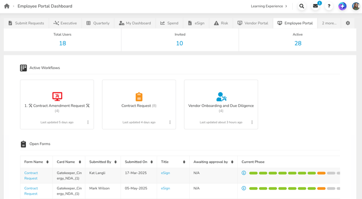Click orange phase segment in Kat Langli row
Image resolution: width=362 pixels, height=199 pixels.
(321, 173)
